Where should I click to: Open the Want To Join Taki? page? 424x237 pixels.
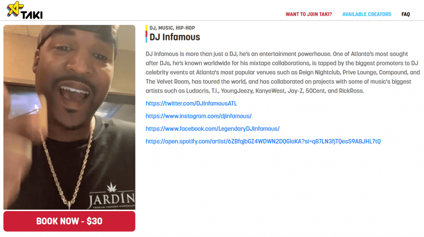(x=308, y=14)
